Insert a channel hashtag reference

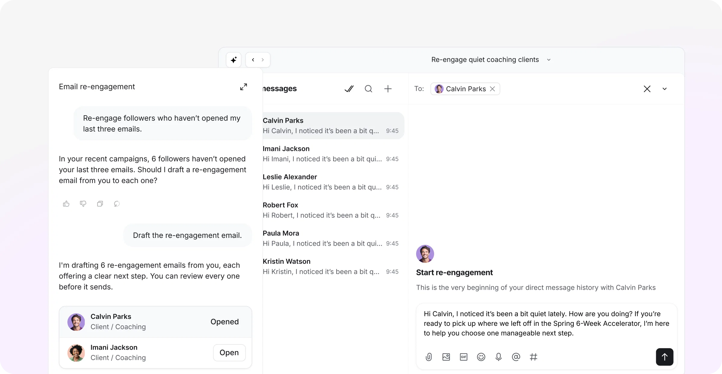(533, 357)
